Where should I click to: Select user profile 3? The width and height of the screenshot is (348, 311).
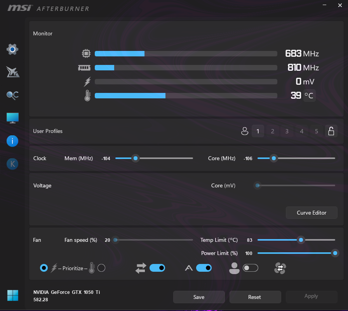pos(287,131)
